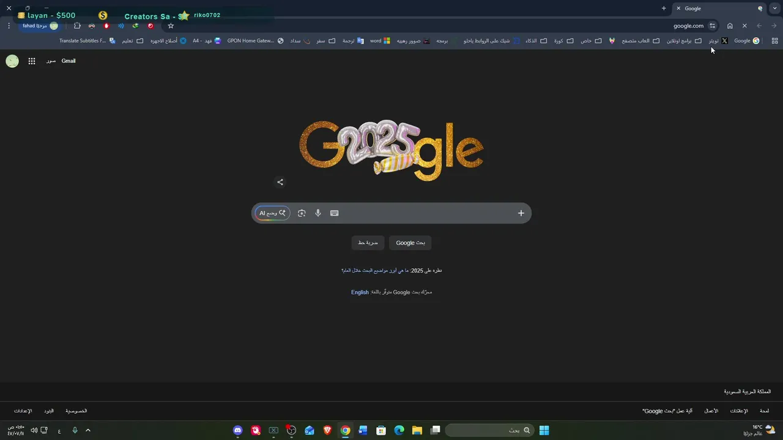The height and width of the screenshot is (440, 783).
Task: Expand the تعليم bookmark folder
Action: (x=133, y=41)
